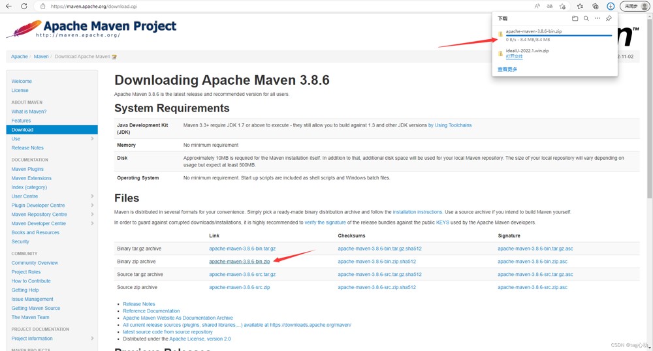The height and width of the screenshot is (351, 653).
Task: Click the translate page icon in address bar
Action: (x=550, y=7)
